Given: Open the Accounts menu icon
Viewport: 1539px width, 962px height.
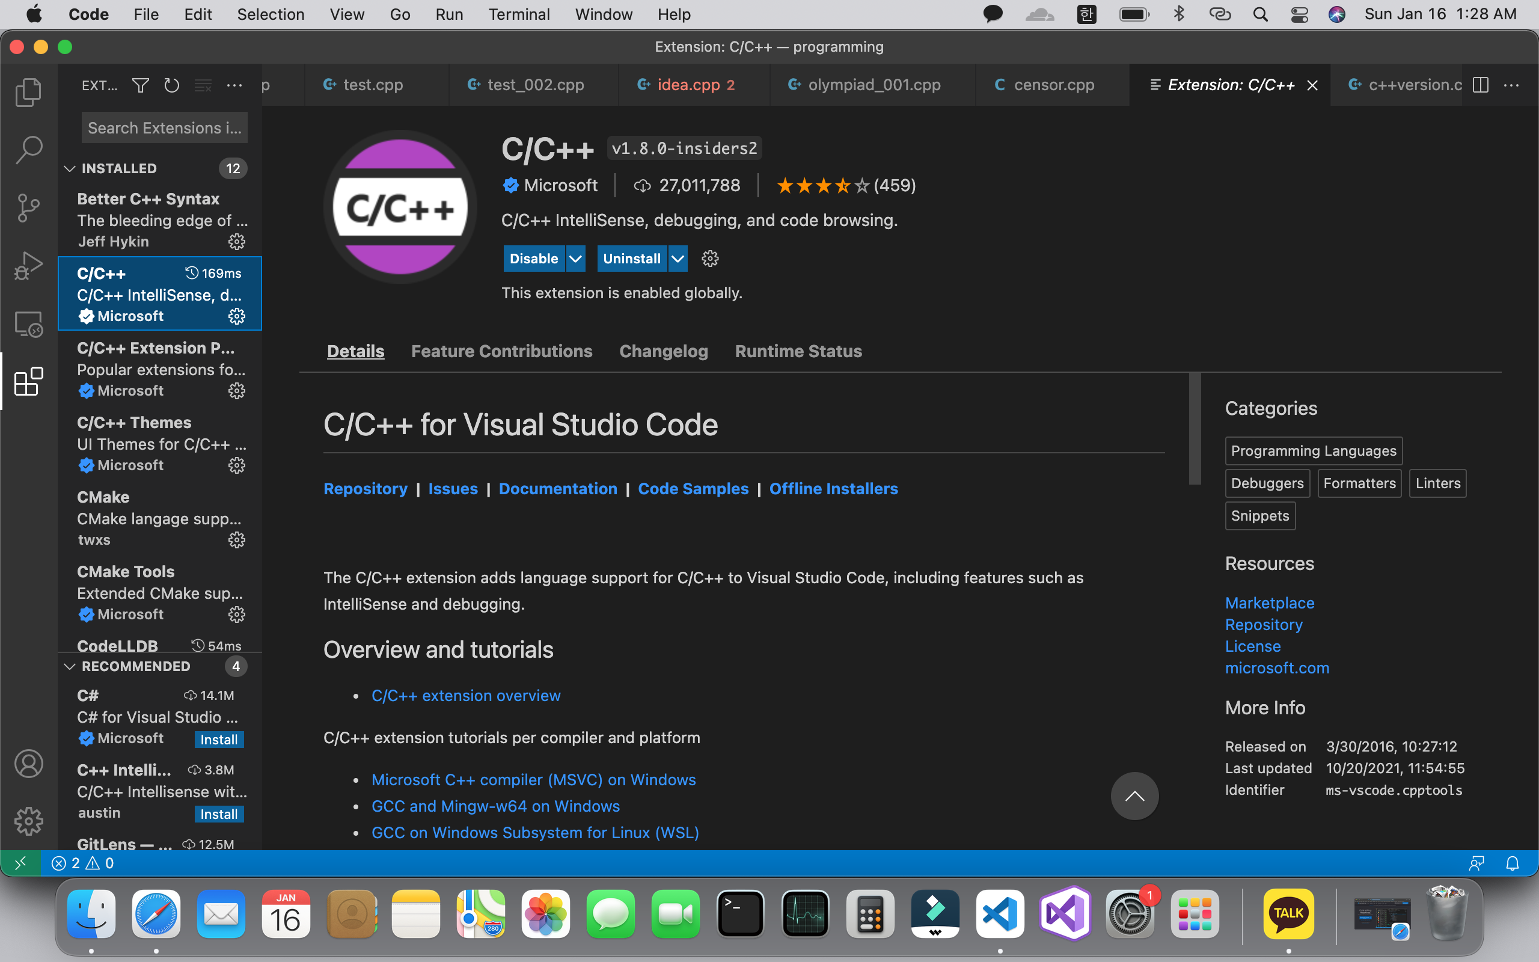Looking at the screenshot, I should [29, 764].
